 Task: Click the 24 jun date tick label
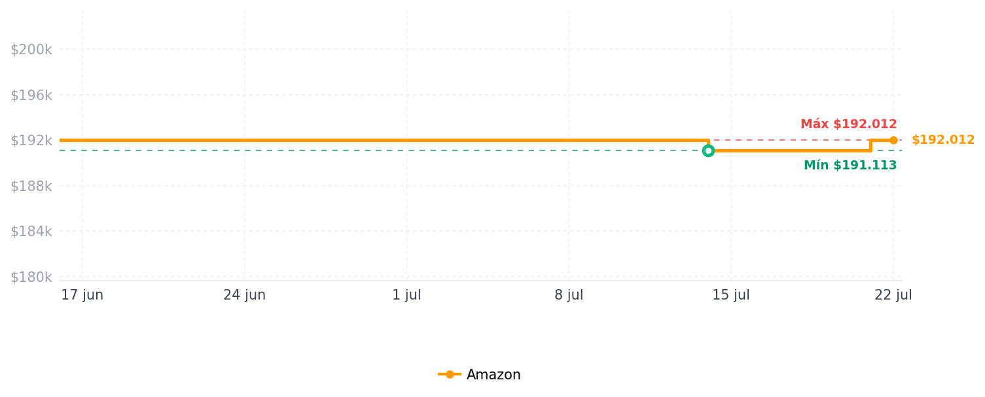244,296
